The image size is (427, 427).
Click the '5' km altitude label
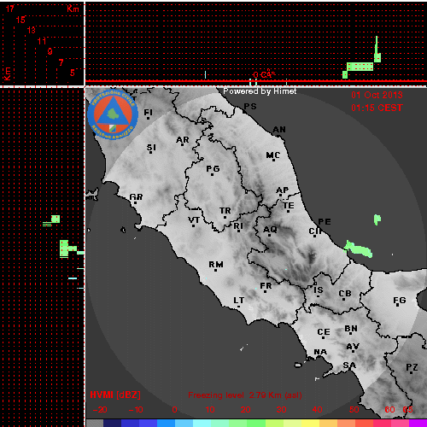pyautogui.click(x=73, y=73)
